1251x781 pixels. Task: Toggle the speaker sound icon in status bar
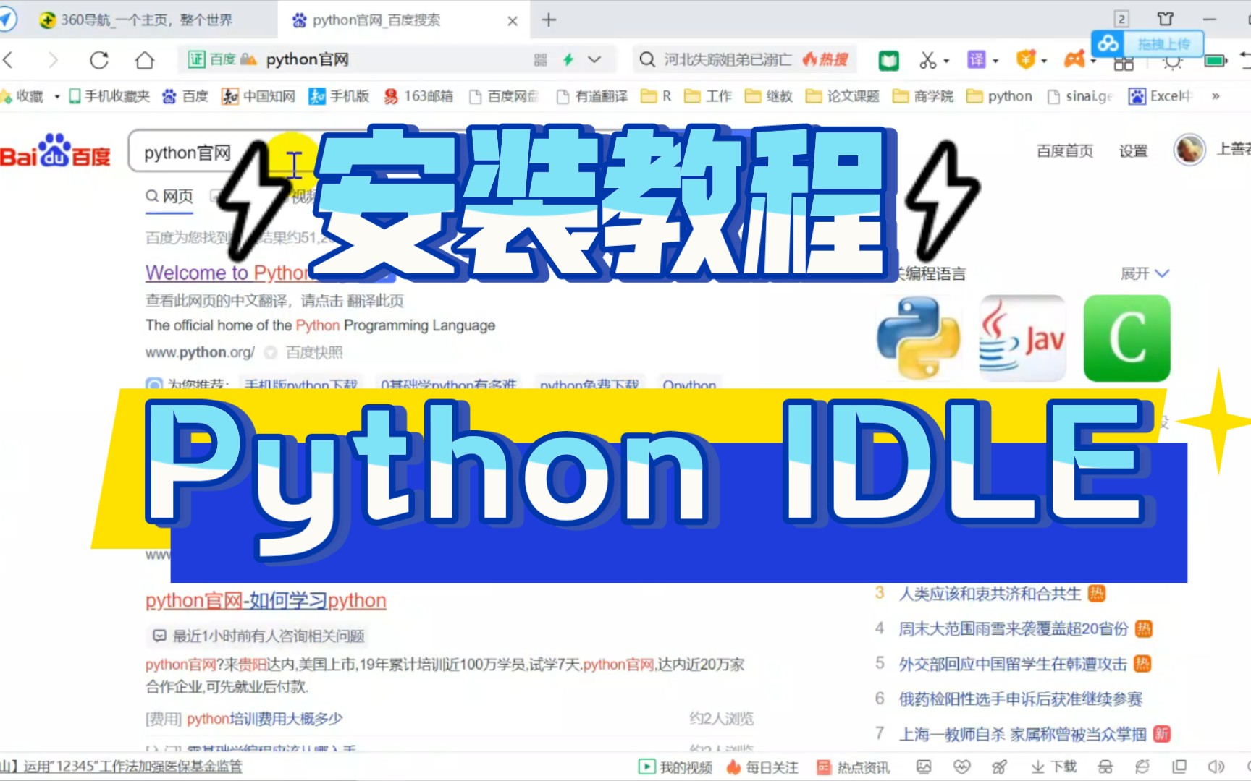pos(1216,767)
